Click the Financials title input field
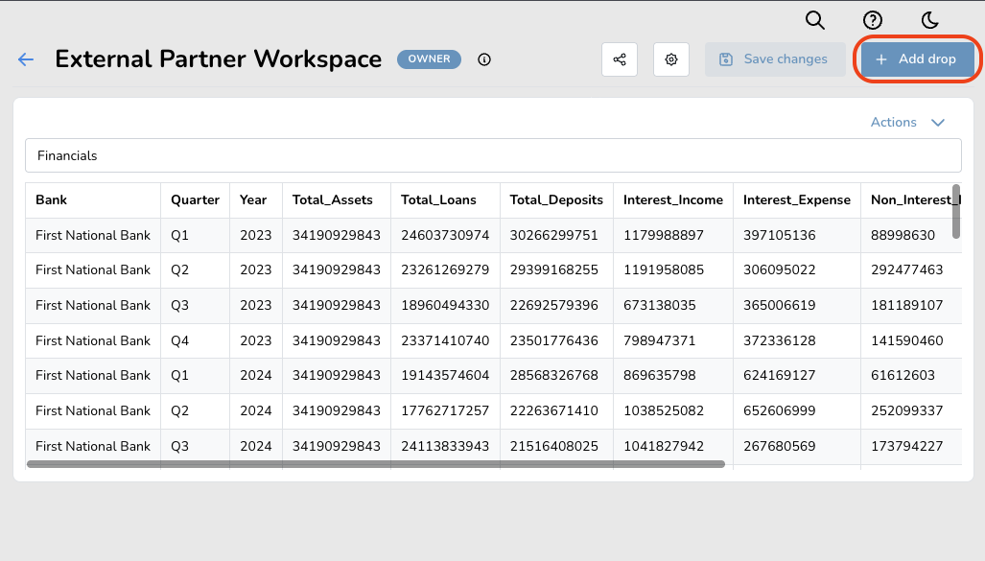The height and width of the screenshot is (561, 985). [493, 155]
